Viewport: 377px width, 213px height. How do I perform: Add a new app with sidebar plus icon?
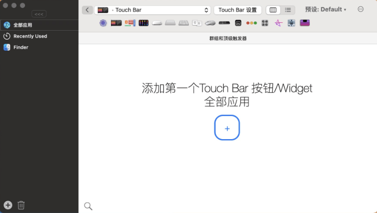pos(8,205)
